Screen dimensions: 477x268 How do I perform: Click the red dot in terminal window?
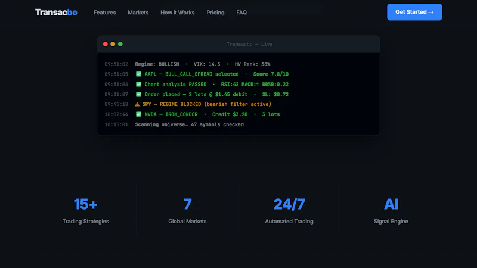point(106,44)
